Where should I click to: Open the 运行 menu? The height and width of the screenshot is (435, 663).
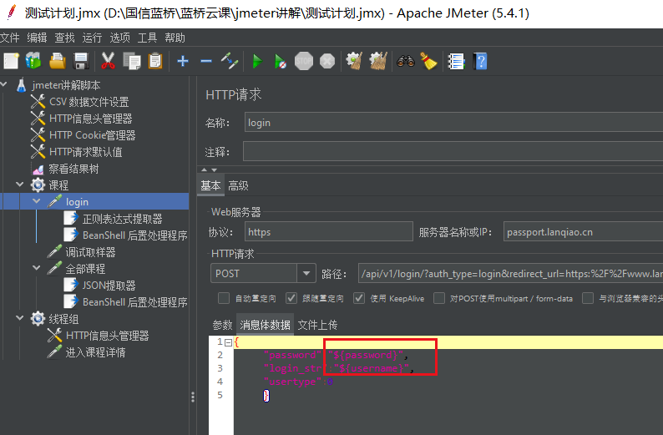pyautogui.click(x=92, y=38)
